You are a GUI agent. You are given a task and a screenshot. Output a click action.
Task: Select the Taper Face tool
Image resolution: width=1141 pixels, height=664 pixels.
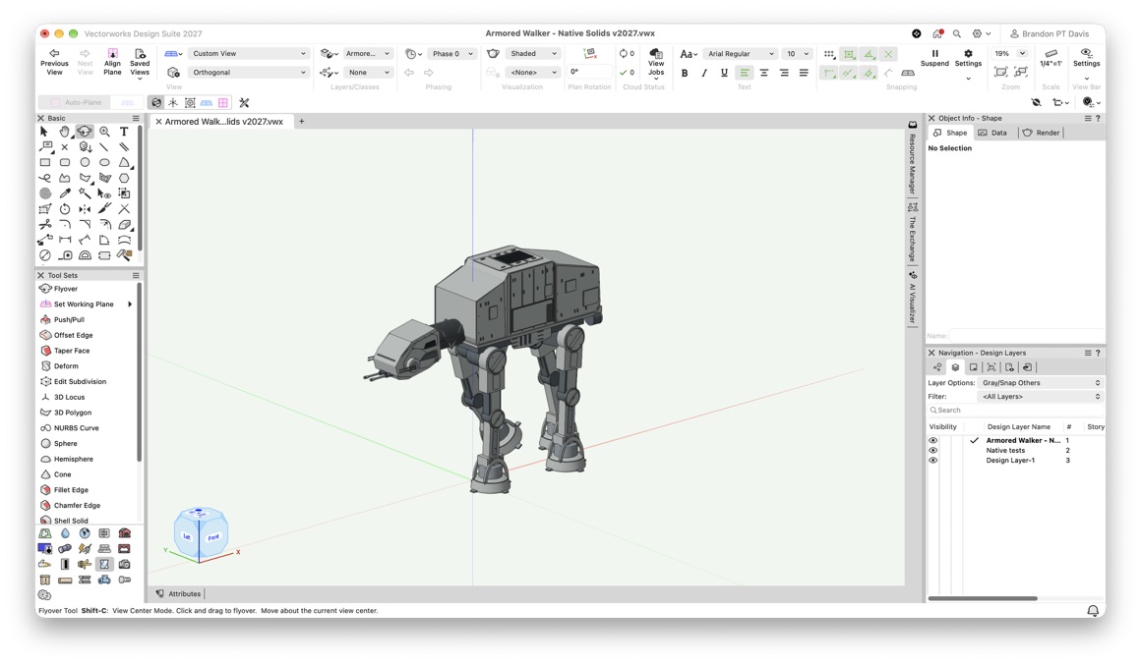[71, 350]
